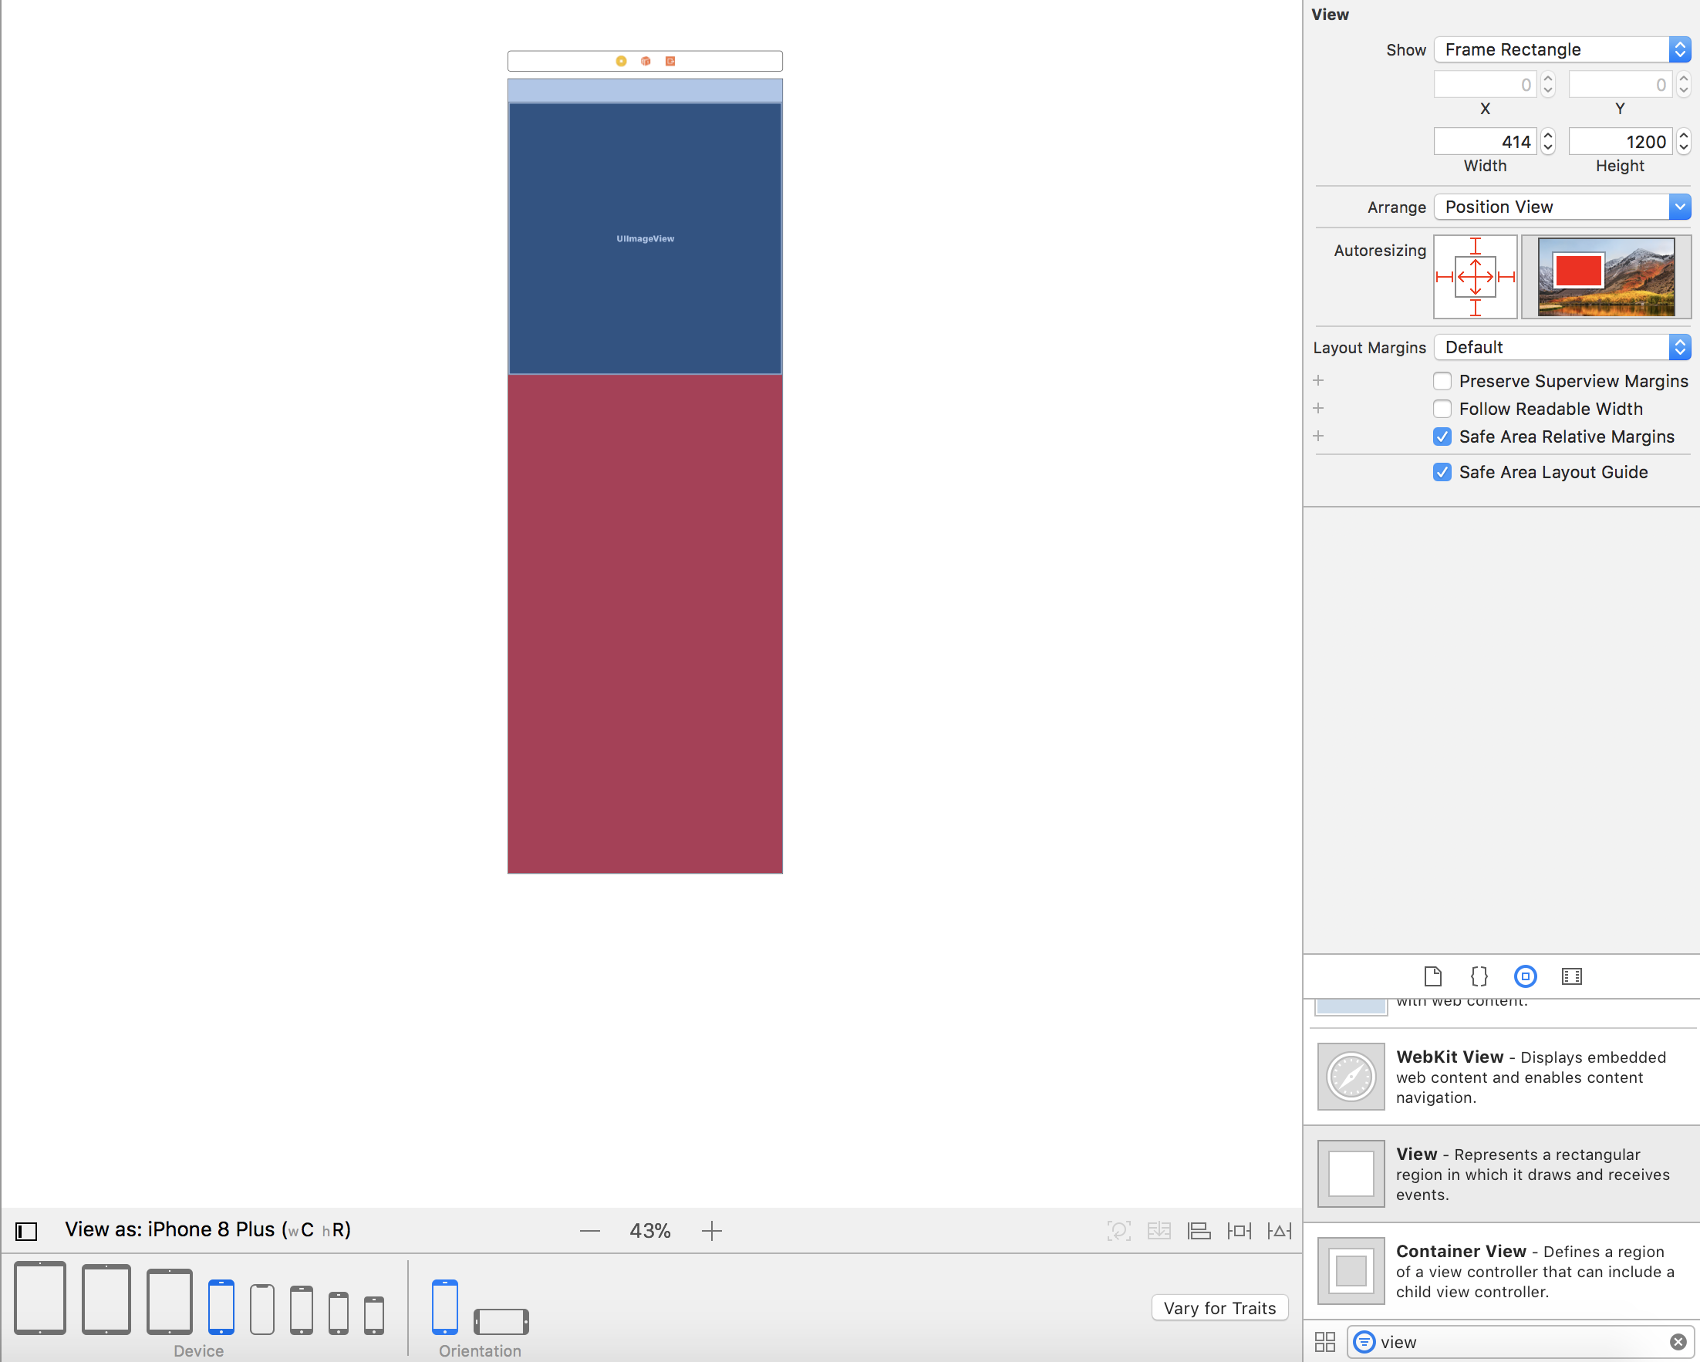1700x1362 pixels.
Task: Select the UIImageView on the canvas
Action: tap(645, 238)
